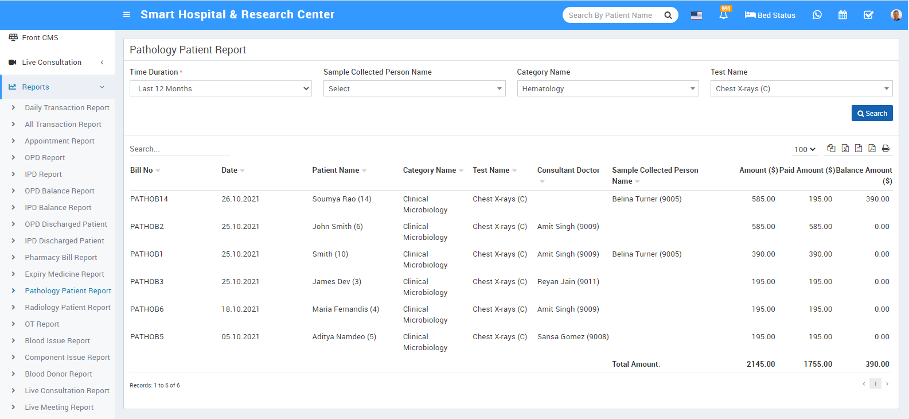Open the task checklist icon

tap(868, 15)
